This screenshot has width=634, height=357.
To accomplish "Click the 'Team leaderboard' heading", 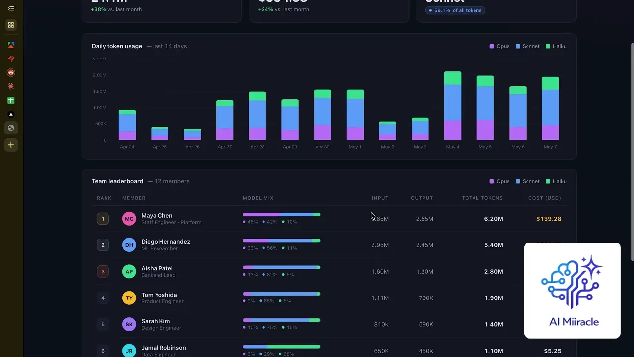I will pos(117,181).
